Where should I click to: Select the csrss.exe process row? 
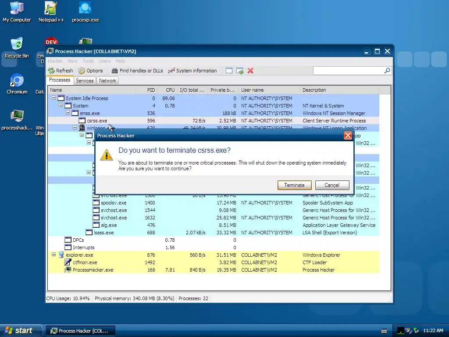click(x=214, y=121)
